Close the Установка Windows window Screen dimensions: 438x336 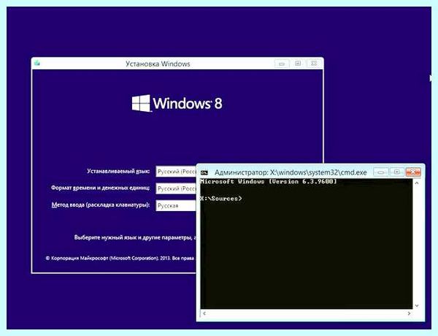point(314,64)
